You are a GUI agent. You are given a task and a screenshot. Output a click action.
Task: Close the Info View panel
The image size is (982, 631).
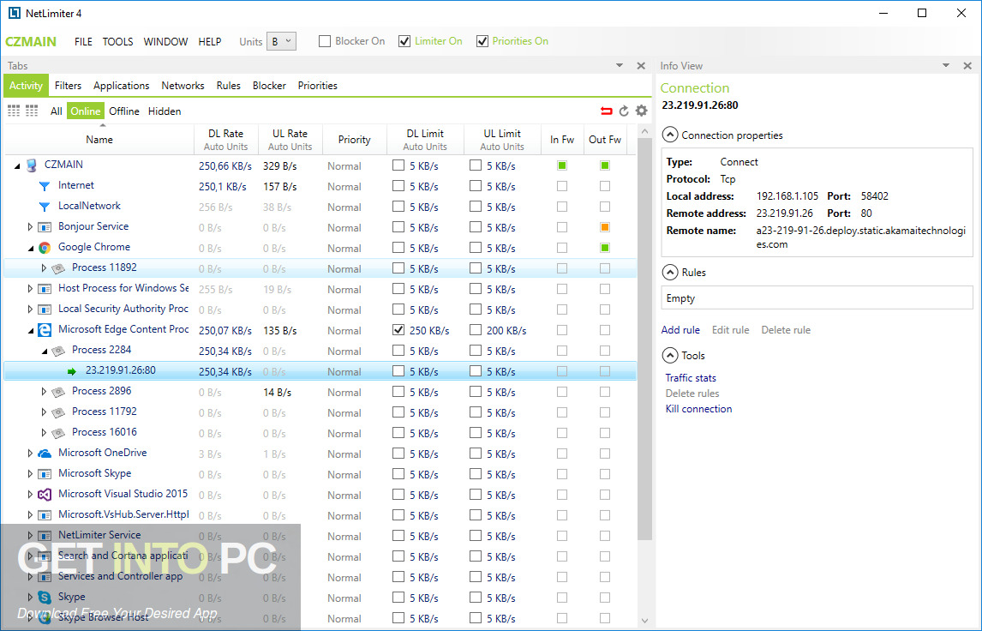pos(967,66)
